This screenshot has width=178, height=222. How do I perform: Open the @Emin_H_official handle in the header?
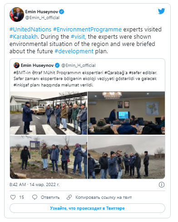[42, 18]
